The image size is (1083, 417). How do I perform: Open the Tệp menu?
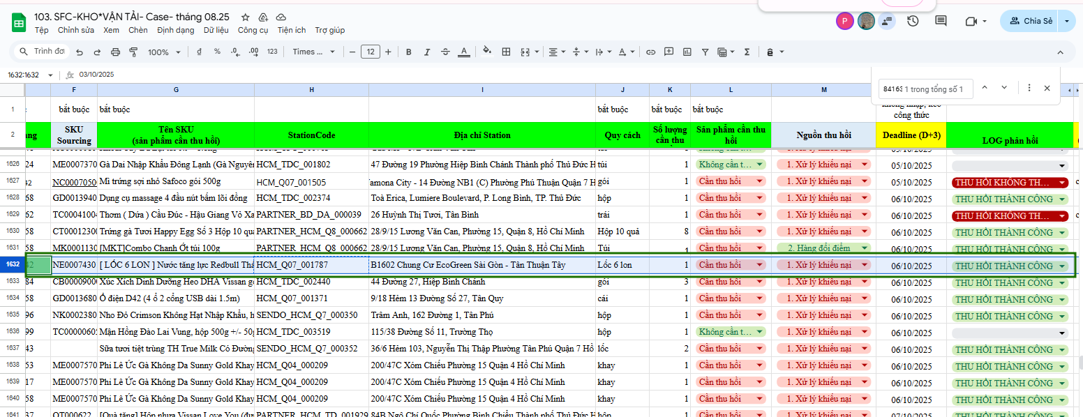(42, 30)
